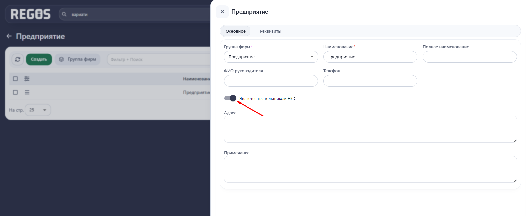Check the select-all checkbox in table header

(x=15, y=79)
